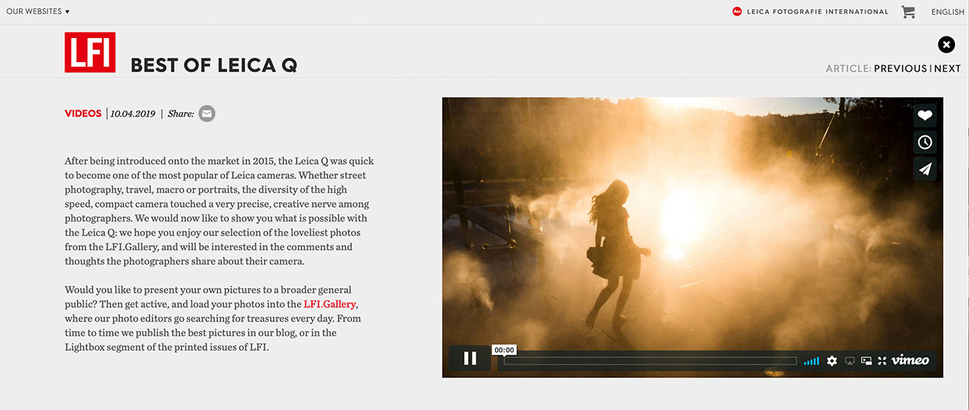Click the Best of Leica Q heading
This screenshot has width=969, height=410.
pos(214,65)
